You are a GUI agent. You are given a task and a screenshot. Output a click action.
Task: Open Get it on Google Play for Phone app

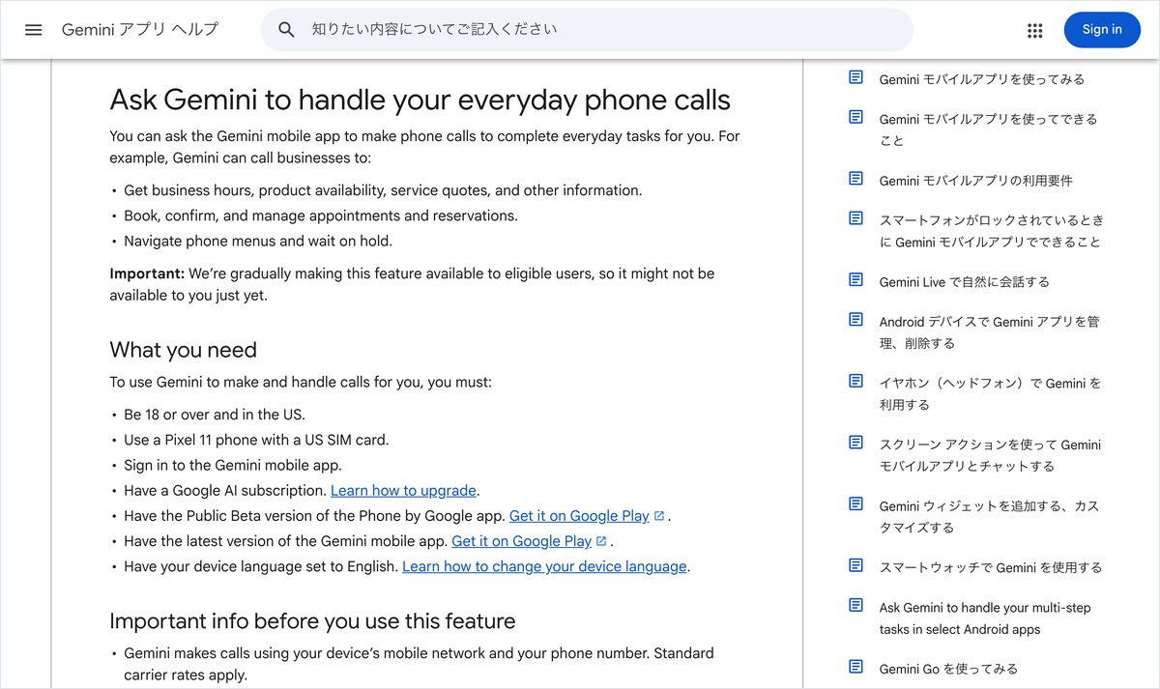click(x=579, y=516)
